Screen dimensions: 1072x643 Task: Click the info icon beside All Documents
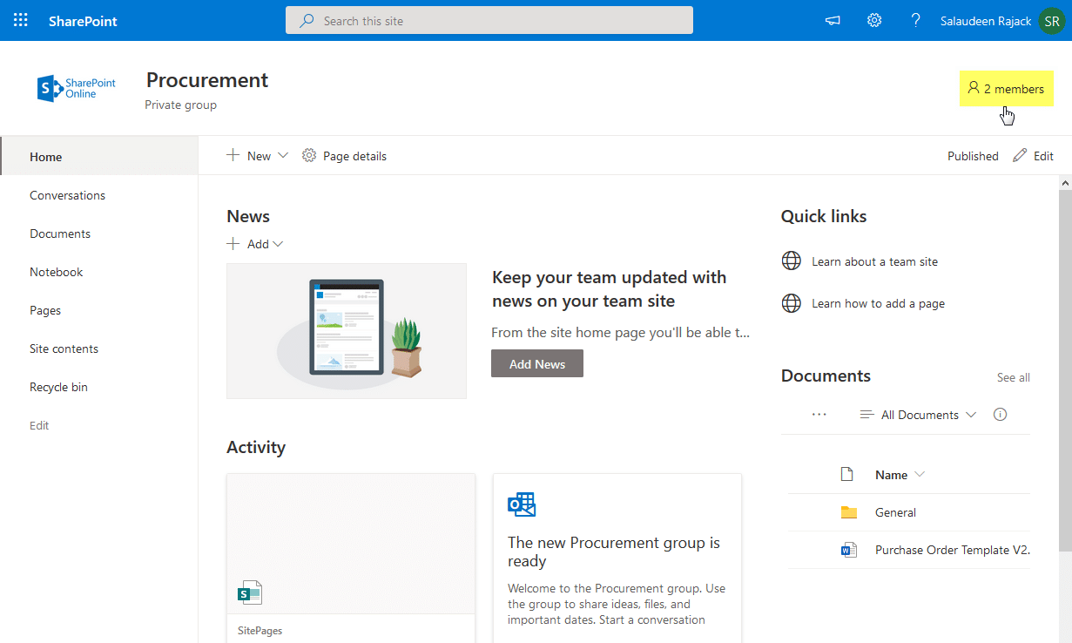click(x=1000, y=414)
